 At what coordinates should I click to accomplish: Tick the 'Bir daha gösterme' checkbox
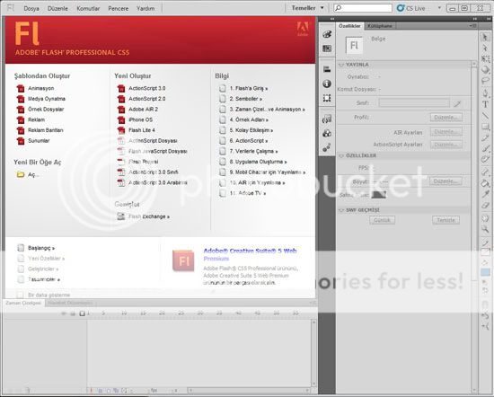[x=20, y=295]
